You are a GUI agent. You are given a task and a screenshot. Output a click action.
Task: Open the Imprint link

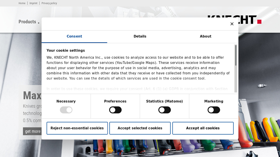click(33, 3)
